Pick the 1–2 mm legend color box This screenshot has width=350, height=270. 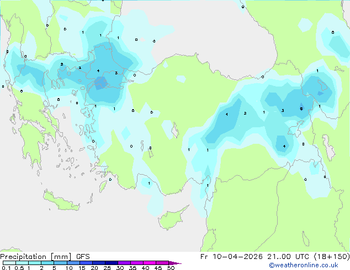[35, 263]
